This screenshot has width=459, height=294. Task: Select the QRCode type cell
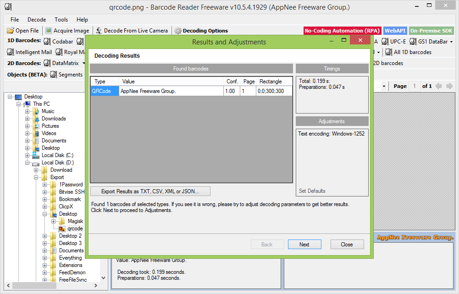(x=105, y=91)
